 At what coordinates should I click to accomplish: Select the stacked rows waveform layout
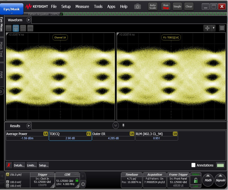pyautogui.click(x=23, y=28)
